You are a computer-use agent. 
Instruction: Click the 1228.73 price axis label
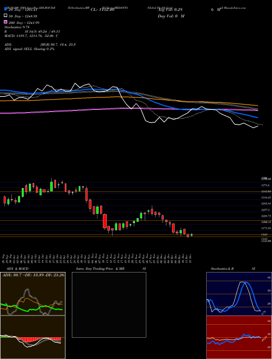click(x=267, y=216)
